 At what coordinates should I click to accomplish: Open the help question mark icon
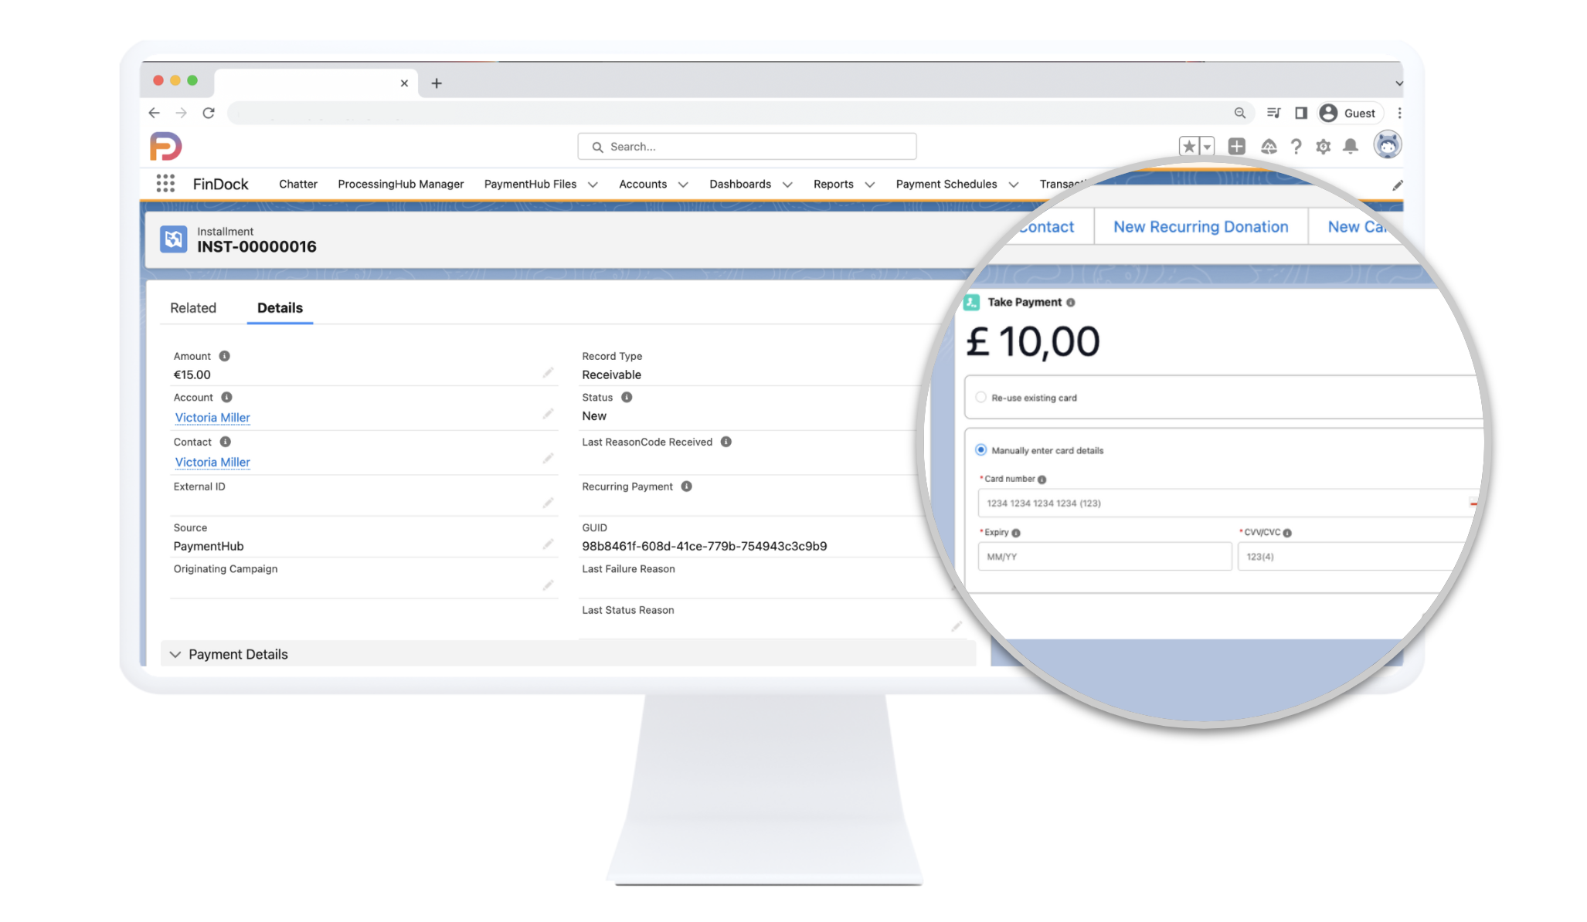(x=1296, y=146)
